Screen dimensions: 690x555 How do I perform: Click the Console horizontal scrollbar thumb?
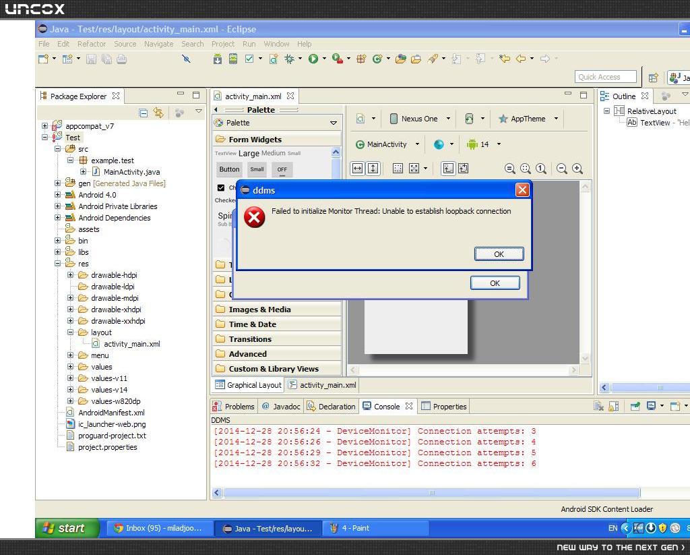[x=432, y=492]
